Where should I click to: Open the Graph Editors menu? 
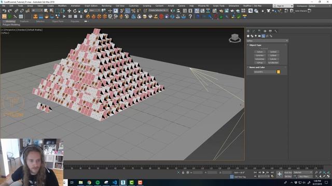tap(91, 6)
